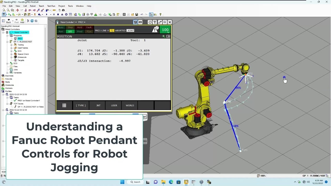Click the Windows Start button
Viewport: 331px width, 186px height.
click(122, 182)
